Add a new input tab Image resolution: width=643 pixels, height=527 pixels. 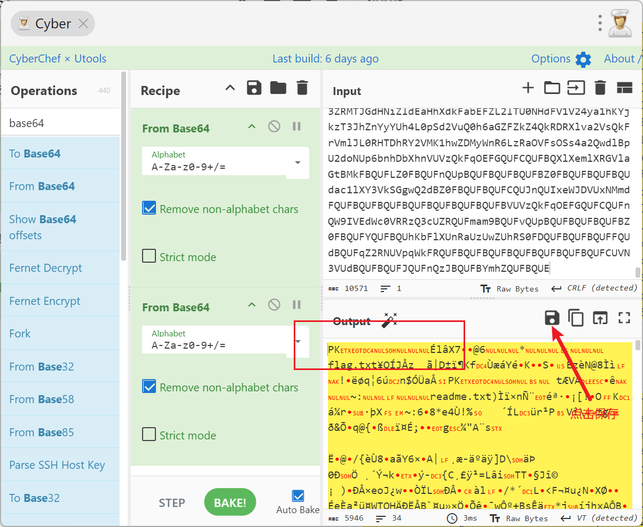528,88
